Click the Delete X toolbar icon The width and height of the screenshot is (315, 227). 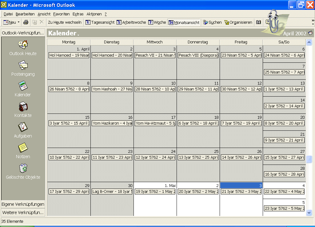point(42,22)
